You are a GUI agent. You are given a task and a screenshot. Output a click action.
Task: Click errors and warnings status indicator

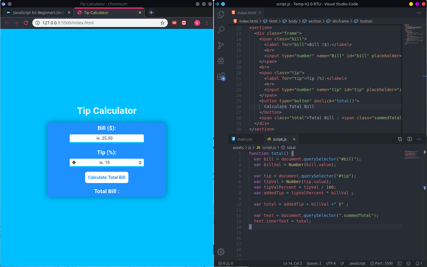coord(226,263)
